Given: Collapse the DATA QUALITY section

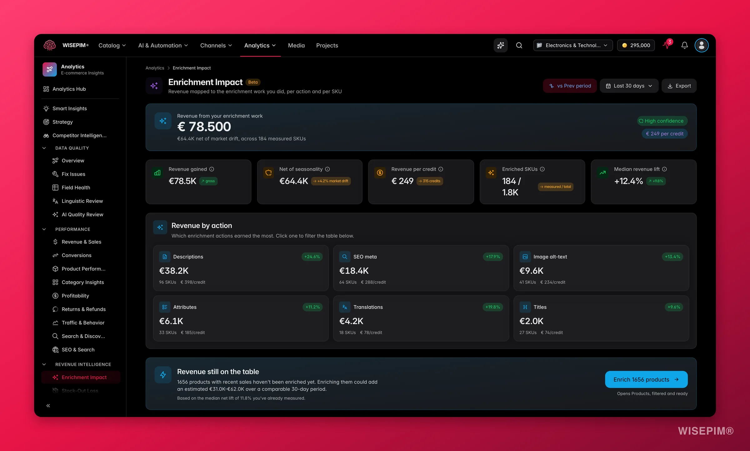Looking at the screenshot, I should click(x=44, y=148).
